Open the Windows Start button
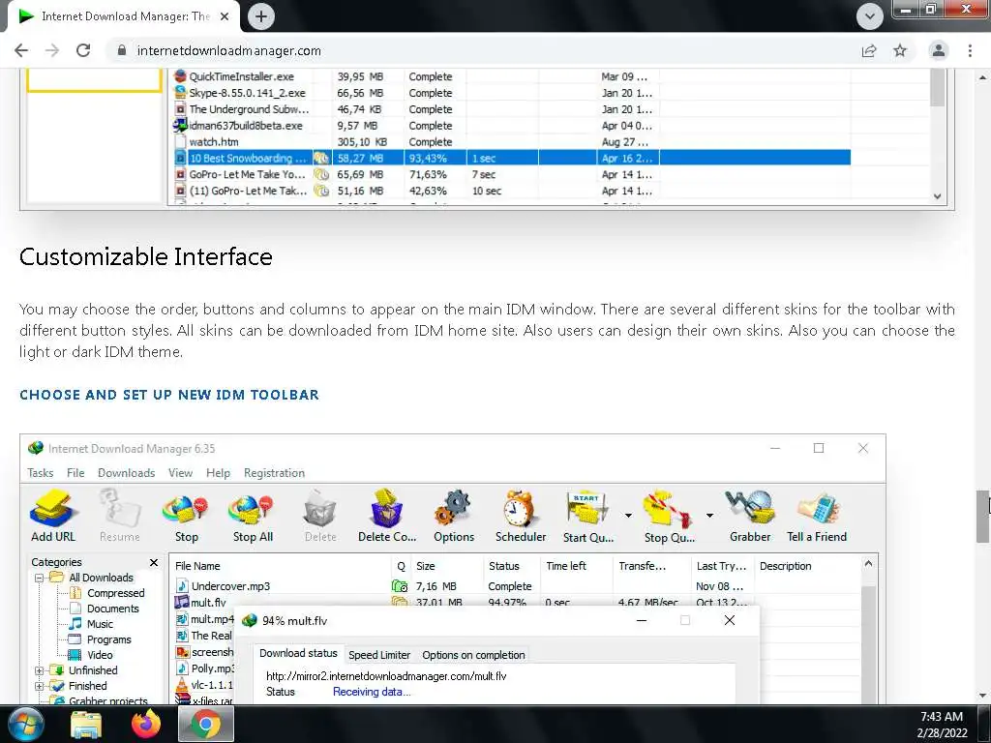 (24, 724)
